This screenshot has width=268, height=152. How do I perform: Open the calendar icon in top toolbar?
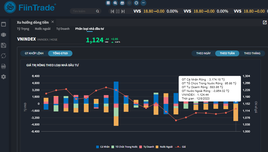(x=122, y=3)
